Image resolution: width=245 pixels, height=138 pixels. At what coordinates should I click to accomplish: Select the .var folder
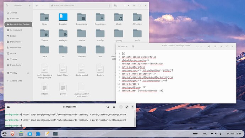click(100, 49)
